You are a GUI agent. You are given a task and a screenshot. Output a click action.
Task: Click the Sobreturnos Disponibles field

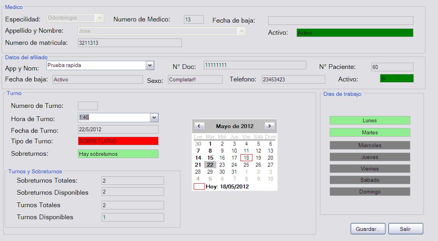[x=132, y=192]
